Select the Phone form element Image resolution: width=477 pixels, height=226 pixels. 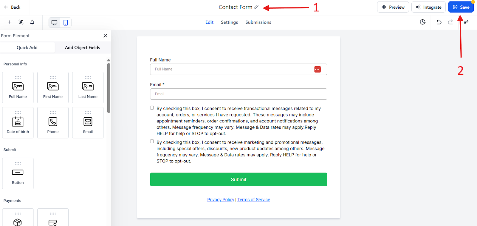click(53, 122)
